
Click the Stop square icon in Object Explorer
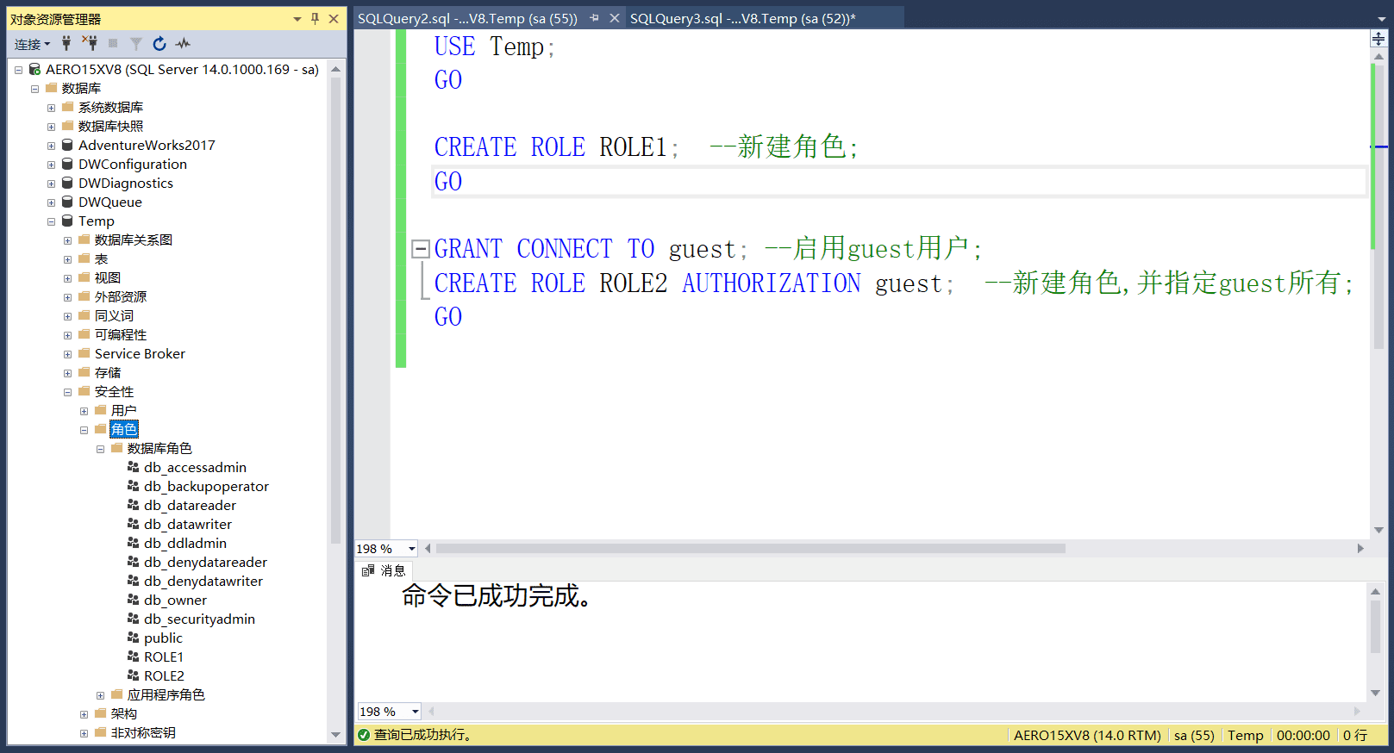click(113, 43)
